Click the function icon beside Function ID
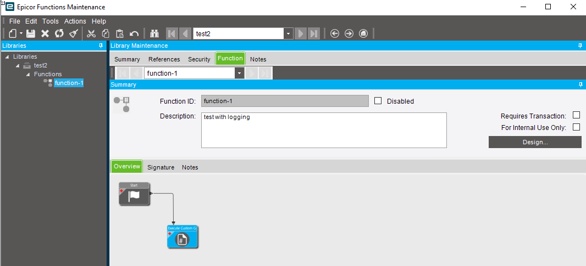 pos(121,104)
